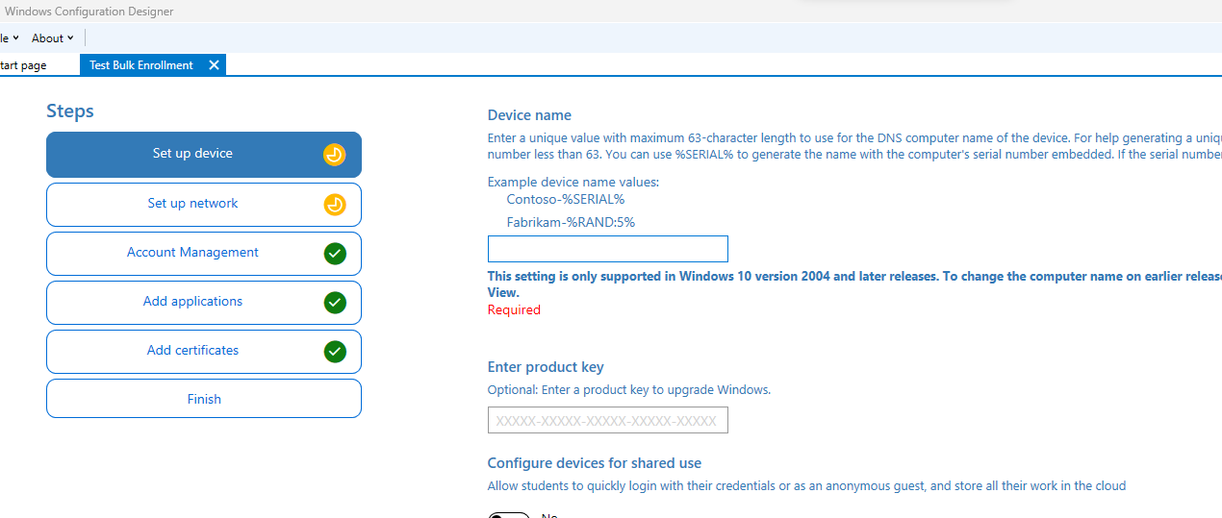Click the Example device name values label
Screen dimensions: 1222x518
[x=573, y=182]
